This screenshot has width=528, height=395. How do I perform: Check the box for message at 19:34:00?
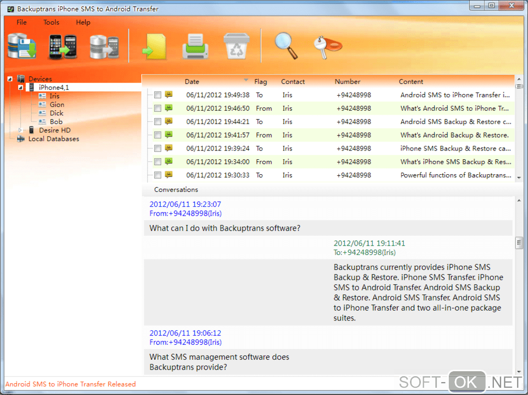pyautogui.click(x=157, y=162)
